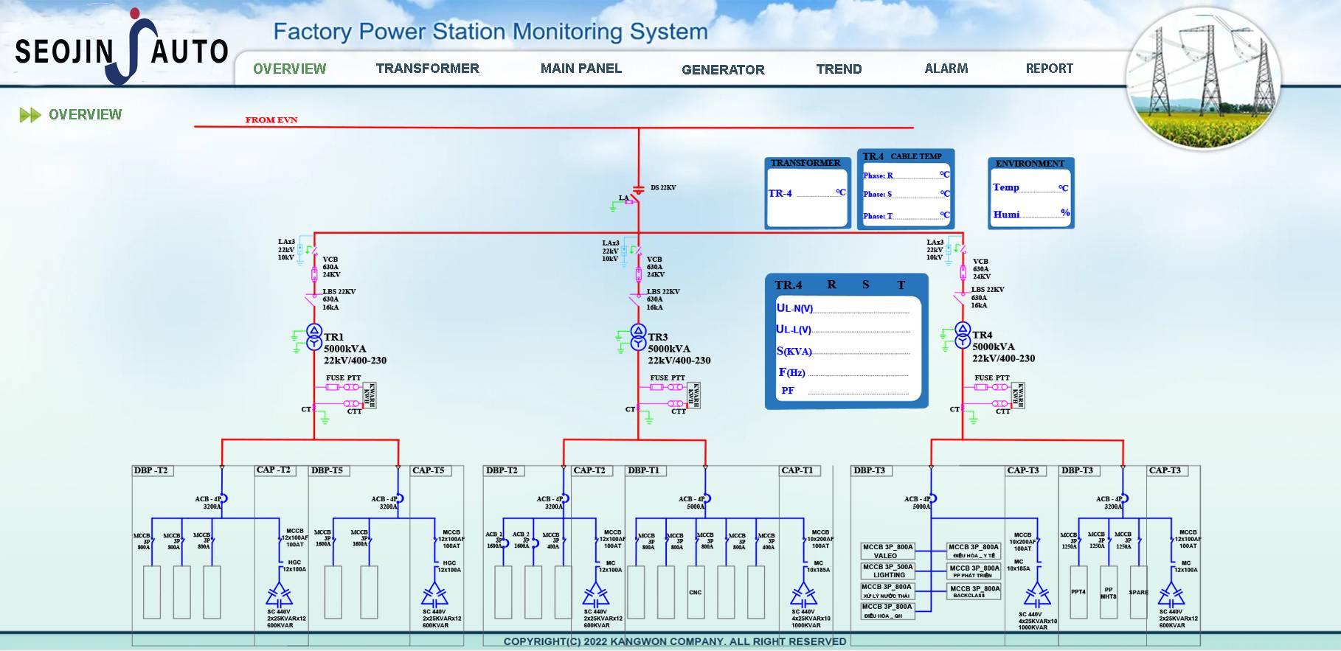The image size is (1341, 651).
Task: Click the energy meter box below TR4
Action: tap(1017, 396)
